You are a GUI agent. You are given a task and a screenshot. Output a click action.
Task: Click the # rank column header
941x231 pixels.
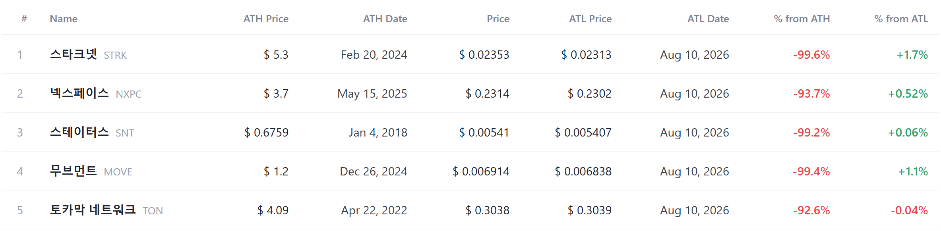pyautogui.click(x=24, y=18)
